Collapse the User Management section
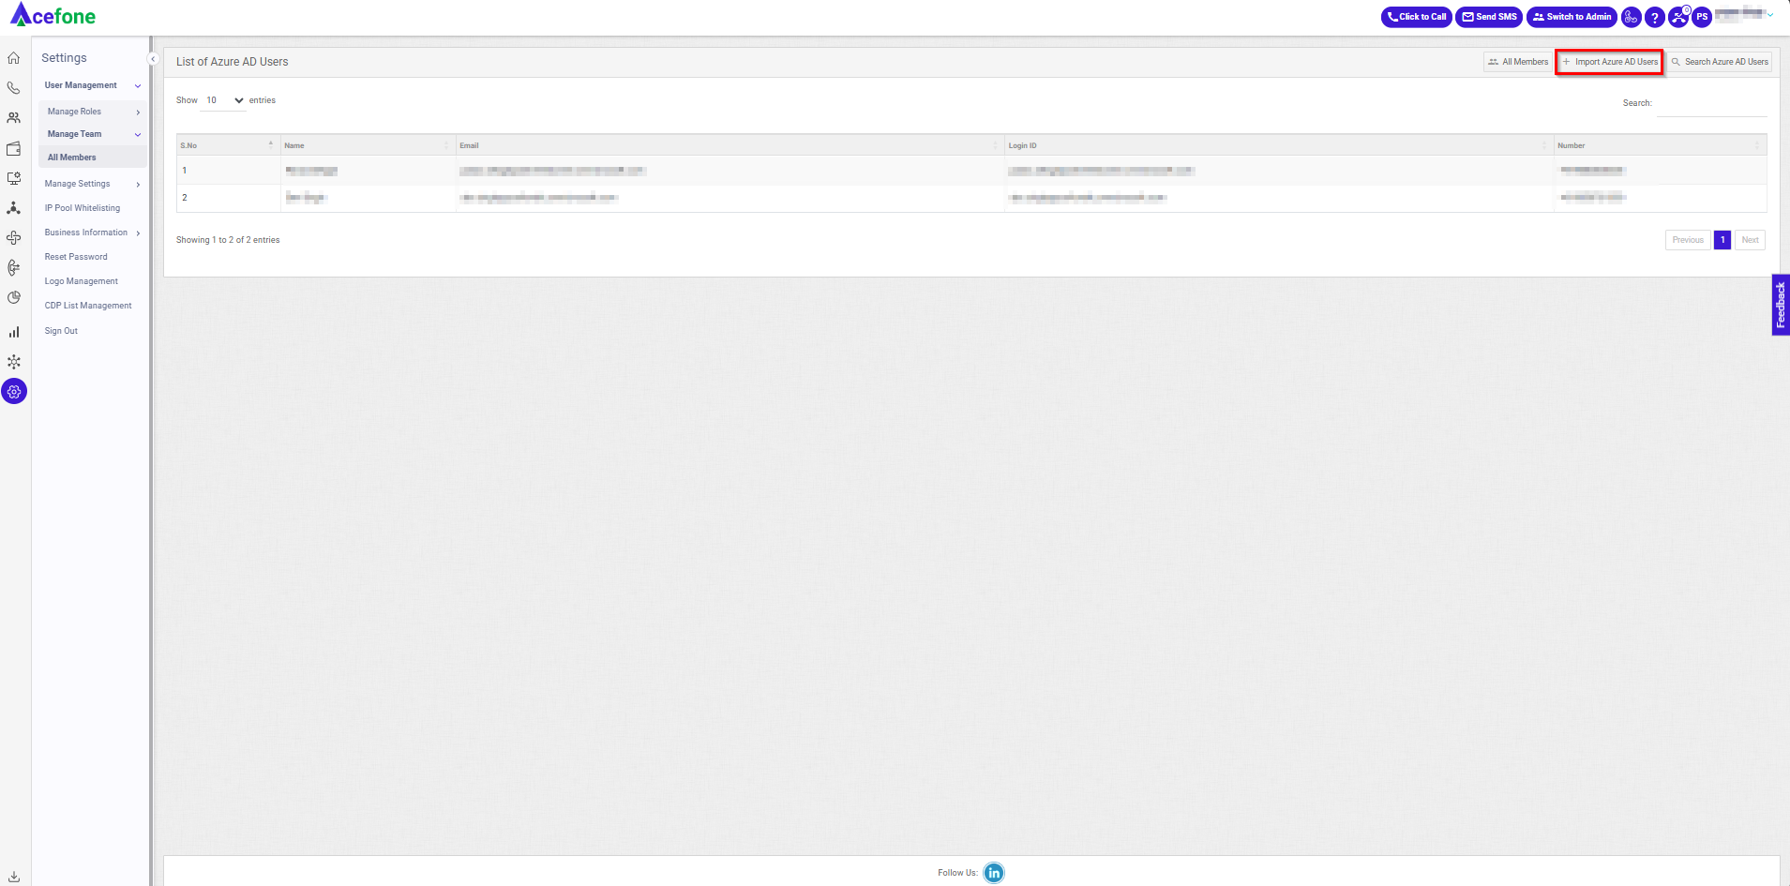Viewport: 1790px width, 886px height. pyautogui.click(x=138, y=86)
